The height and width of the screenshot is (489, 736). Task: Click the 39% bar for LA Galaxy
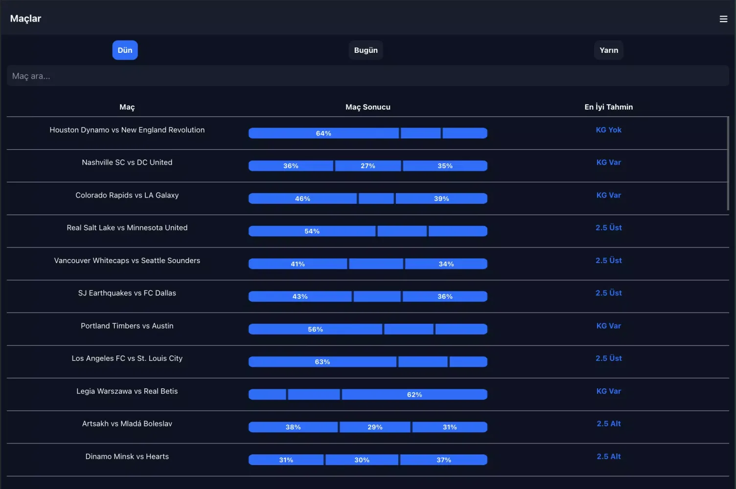point(441,199)
